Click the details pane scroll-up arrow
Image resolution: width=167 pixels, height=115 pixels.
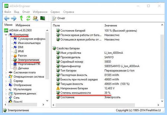tap(162, 25)
